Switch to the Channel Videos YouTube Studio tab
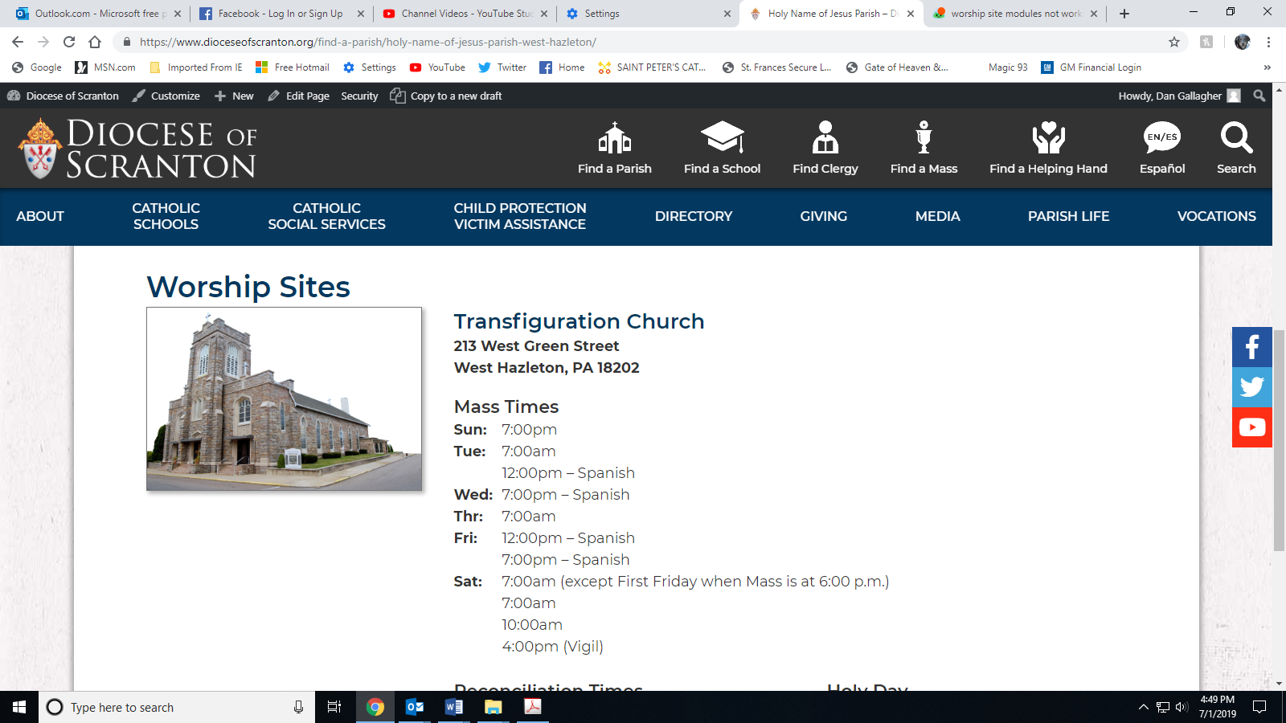Image resolution: width=1286 pixels, height=723 pixels. click(x=466, y=14)
